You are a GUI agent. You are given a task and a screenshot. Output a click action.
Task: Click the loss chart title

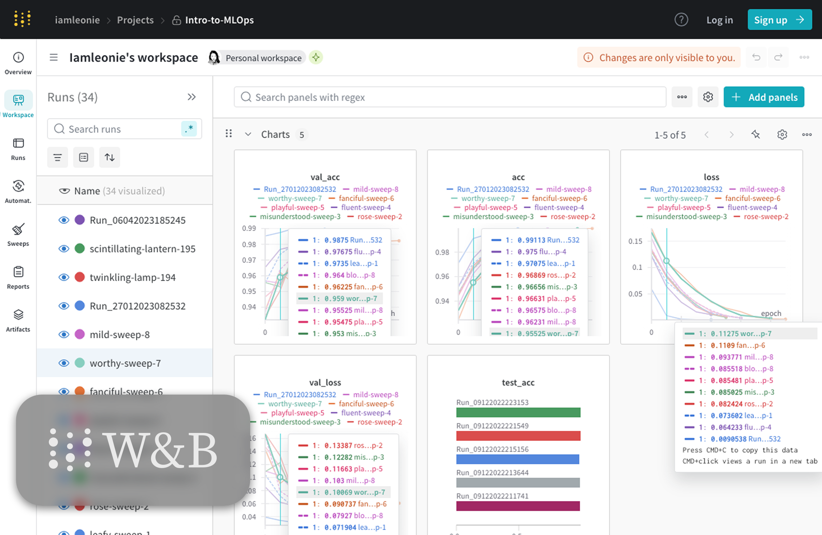pos(711,177)
